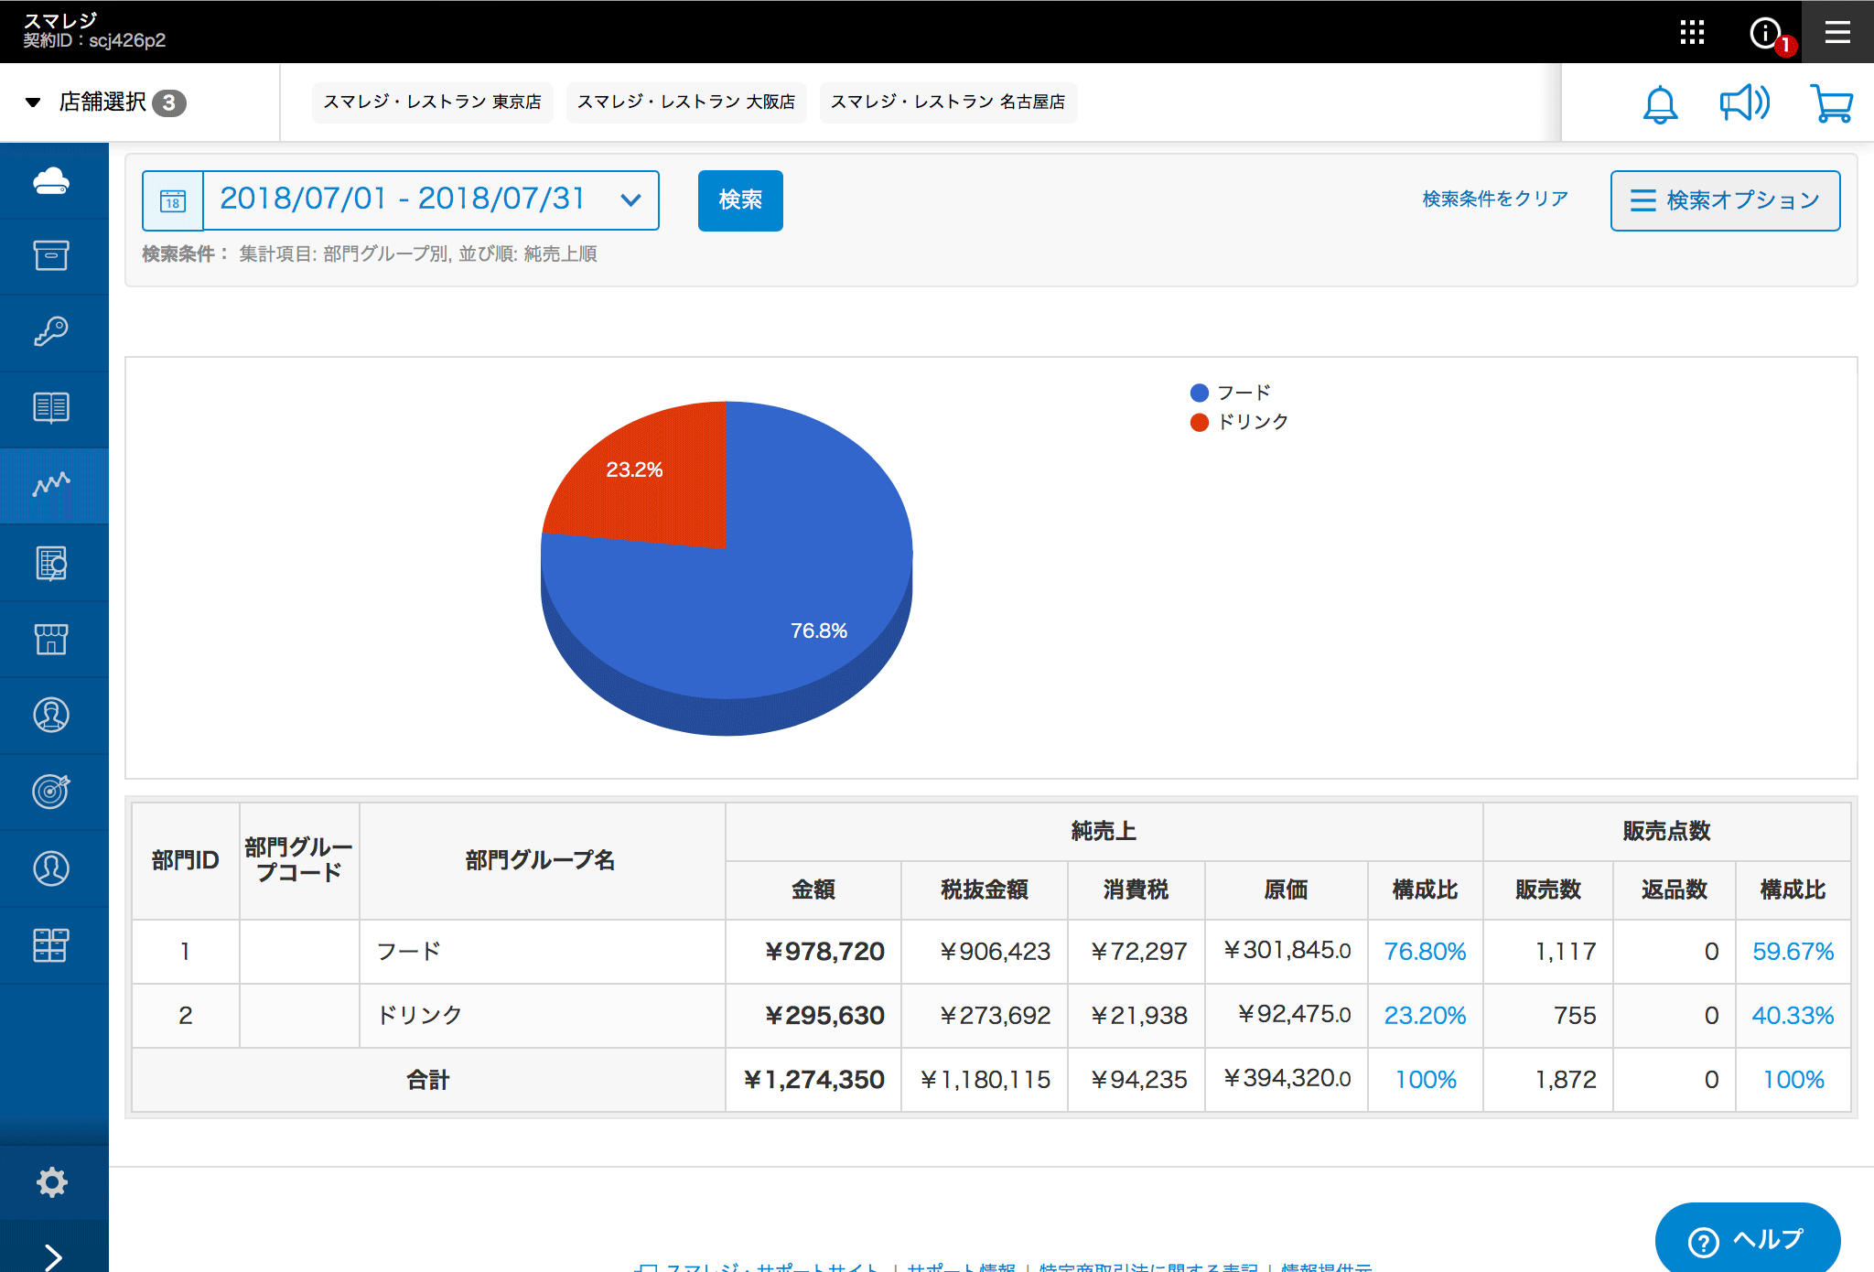Open the target goal sidebar icon
The width and height of the screenshot is (1874, 1272).
tap(51, 792)
